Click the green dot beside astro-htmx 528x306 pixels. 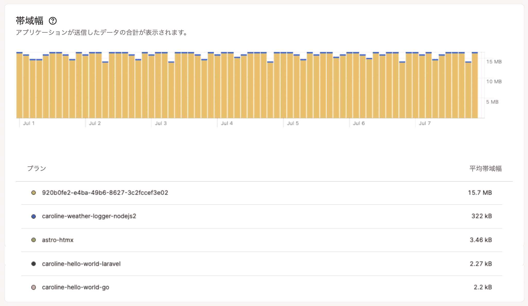click(x=33, y=240)
